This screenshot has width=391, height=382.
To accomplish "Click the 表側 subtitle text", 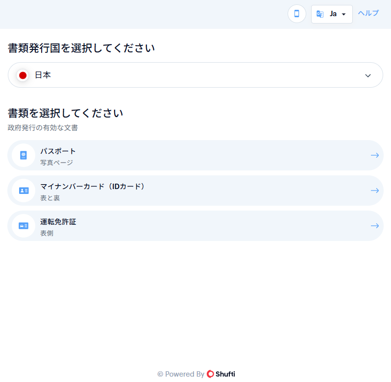I will click(x=47, y=233).
